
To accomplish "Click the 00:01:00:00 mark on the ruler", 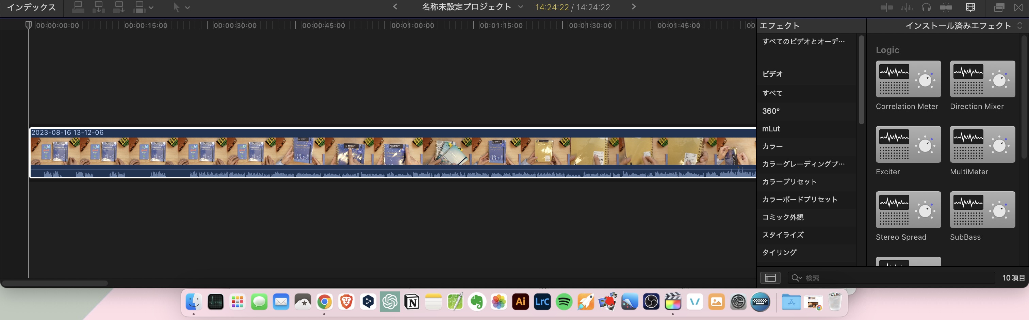I will pos(412,26).
